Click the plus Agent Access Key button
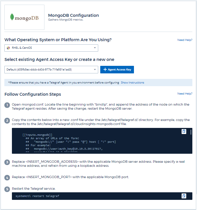 point(117,70)
